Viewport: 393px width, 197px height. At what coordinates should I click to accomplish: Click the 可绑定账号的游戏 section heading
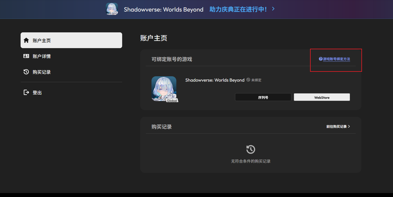click(x=172, y=59)
